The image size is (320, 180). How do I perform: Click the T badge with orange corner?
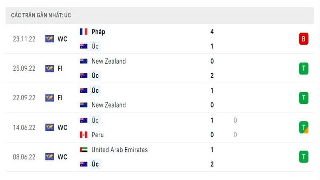coord(304,127)
